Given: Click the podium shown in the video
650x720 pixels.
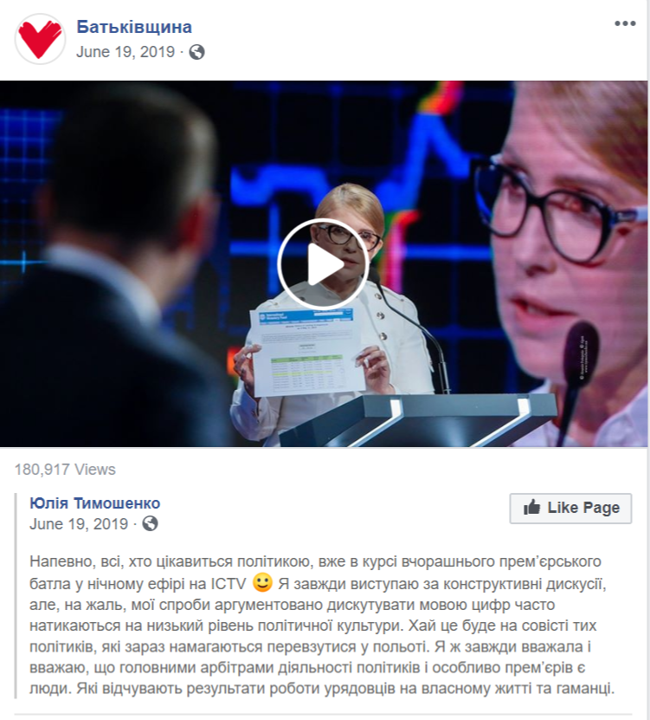Looking at the screenshot, I should point(417,418).
